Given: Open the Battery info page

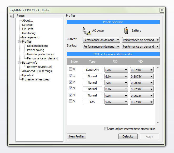Looking at the screenshot, I should 30,63.
